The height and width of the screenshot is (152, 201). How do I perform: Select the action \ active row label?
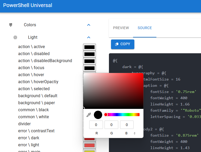[32, 47]
